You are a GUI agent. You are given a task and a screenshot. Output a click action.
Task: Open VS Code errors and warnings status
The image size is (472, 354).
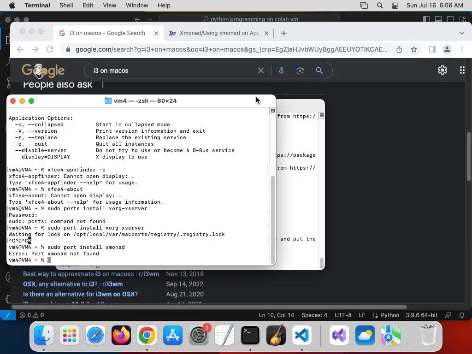tap(32, 315)
